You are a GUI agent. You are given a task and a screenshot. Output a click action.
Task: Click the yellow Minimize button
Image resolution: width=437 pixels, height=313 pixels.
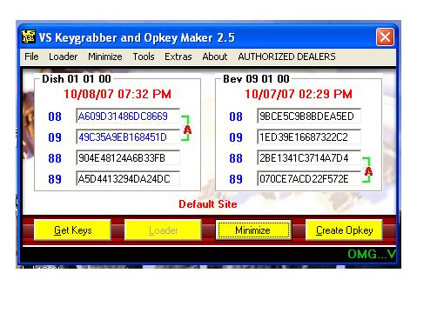[253, 230]
